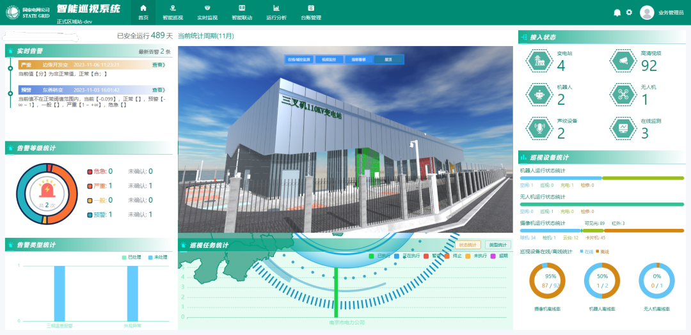Click the 机器人 robot hexagon icon

click(539, 94)
